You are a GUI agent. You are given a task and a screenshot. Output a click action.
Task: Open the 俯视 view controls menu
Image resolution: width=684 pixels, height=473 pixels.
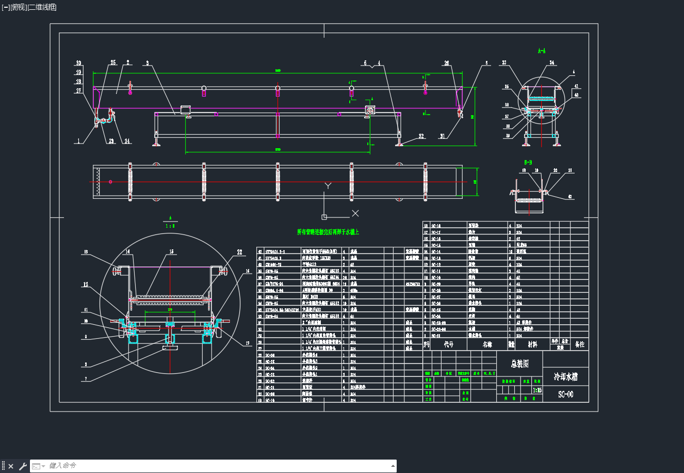(x=18, y=7)
